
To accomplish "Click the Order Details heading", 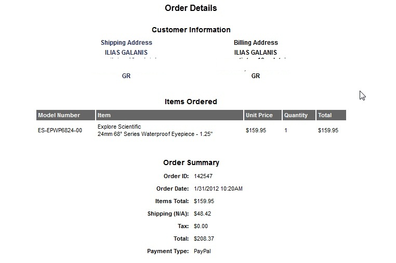I will [191, 8].
